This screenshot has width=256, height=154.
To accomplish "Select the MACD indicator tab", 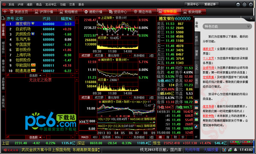I will coord(85,137).
